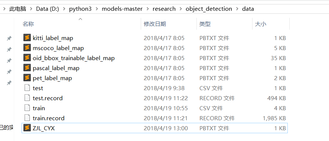Sort files by 名称 column header
This screenshot has height=141, width=329.
click(28, 24)
